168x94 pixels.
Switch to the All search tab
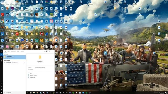pyautogui.click(x=5, y=51)
